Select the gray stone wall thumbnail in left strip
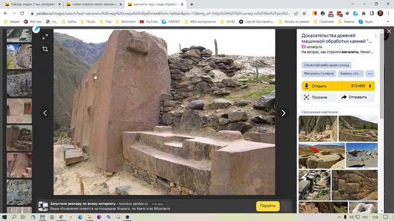This screenshot has width=394, height=221. point(19,84)
